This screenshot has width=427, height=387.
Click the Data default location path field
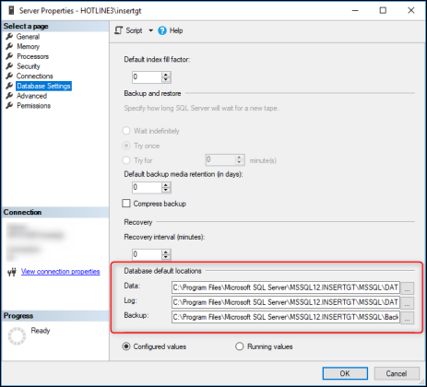click(286, 287)
